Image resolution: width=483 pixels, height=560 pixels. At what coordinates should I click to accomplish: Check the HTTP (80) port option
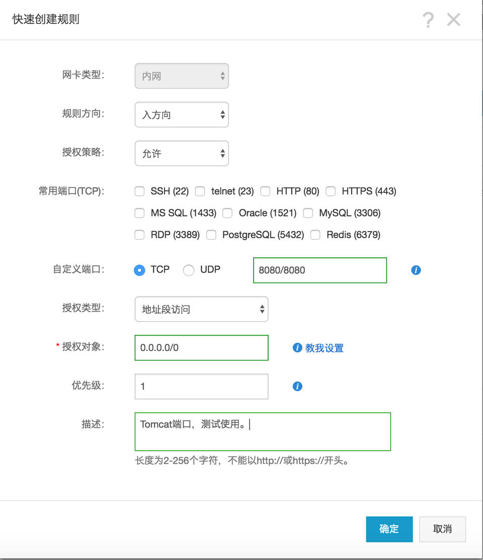pos(265,191)
